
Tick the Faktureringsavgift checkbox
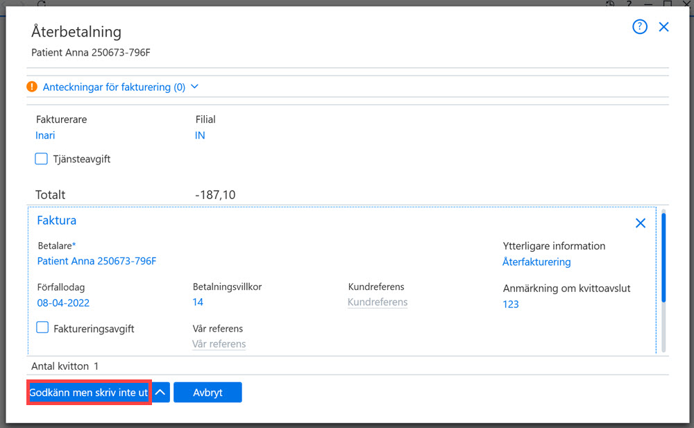tap(42, 327)
